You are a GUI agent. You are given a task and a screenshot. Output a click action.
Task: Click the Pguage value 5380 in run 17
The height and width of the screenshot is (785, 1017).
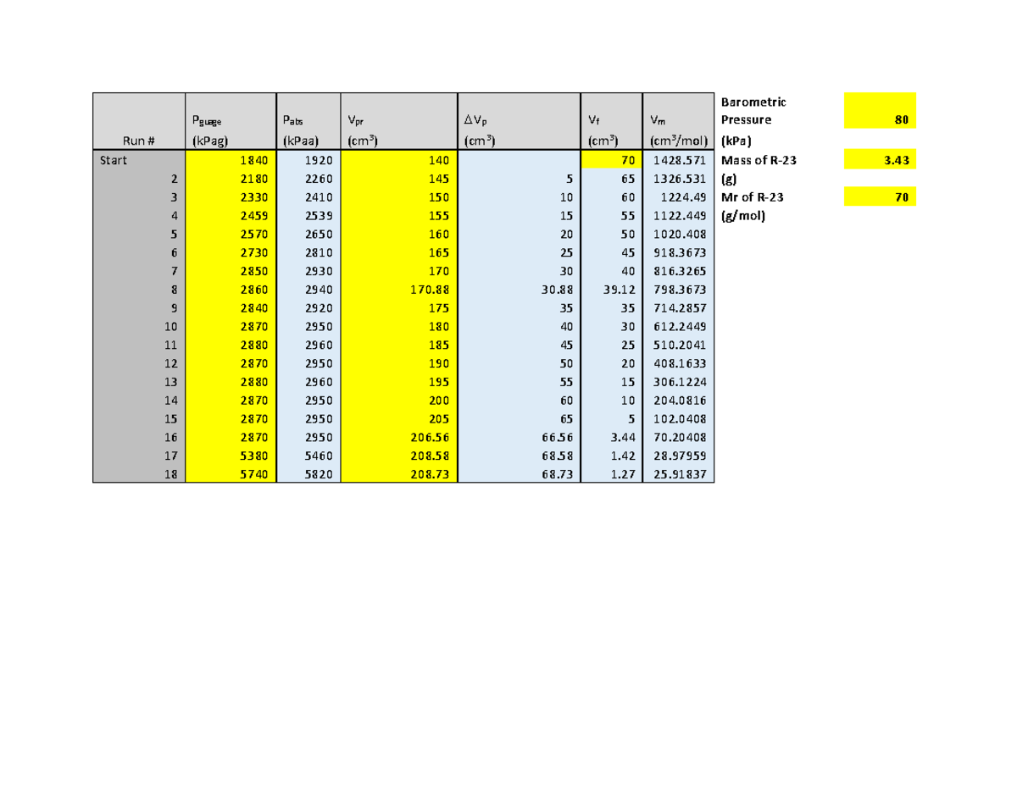tap(229, 455)
